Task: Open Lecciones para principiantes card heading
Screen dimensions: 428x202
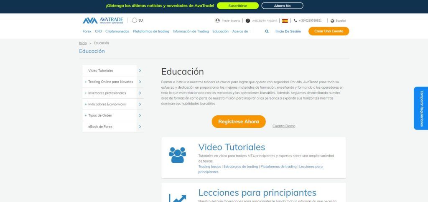Action: [257, 192]
